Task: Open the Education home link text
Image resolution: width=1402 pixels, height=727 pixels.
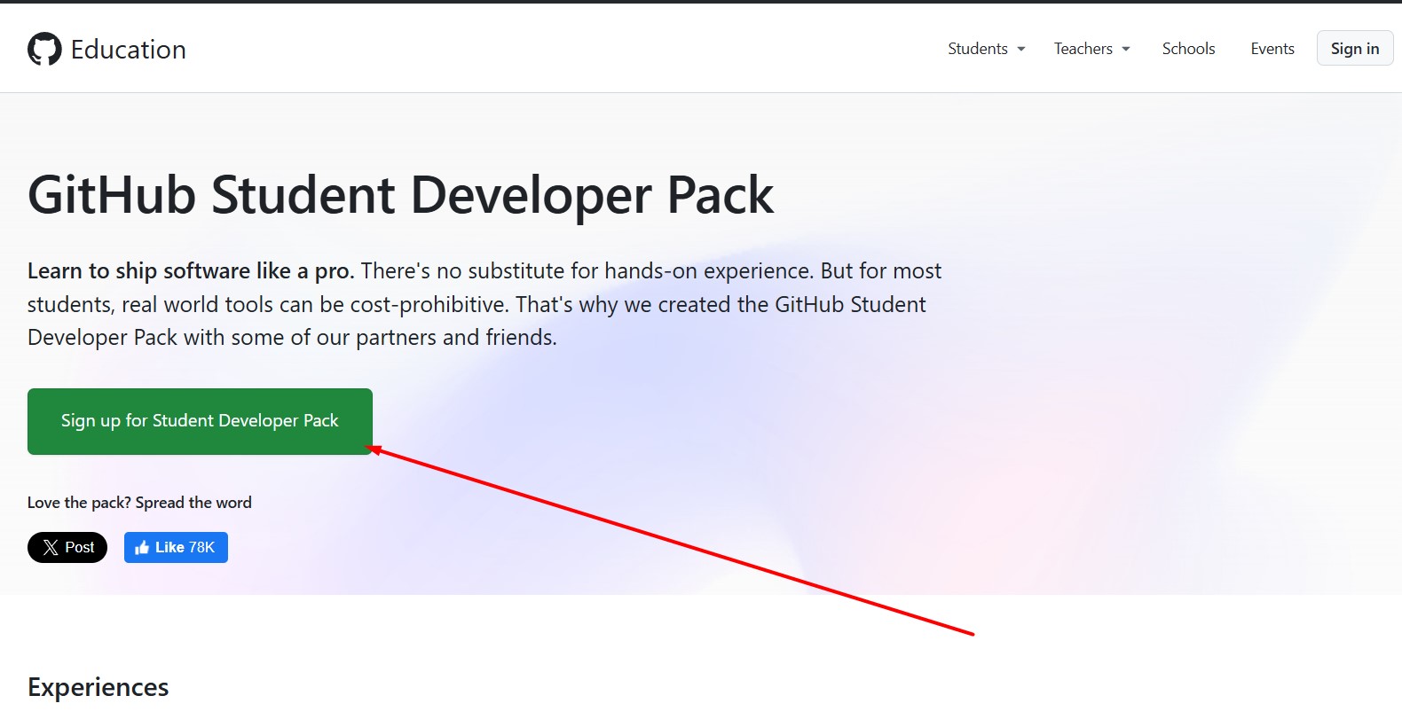Action: click(x=129, y=50)
